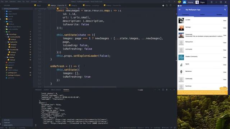Click the Creative Community blue thumbnail

(x=181, y=57)
